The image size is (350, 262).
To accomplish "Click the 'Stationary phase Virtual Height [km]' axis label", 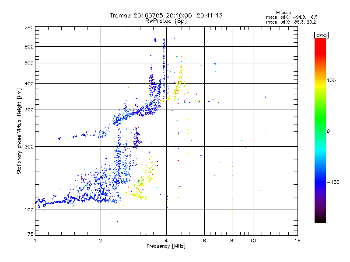I will point(19,131).
